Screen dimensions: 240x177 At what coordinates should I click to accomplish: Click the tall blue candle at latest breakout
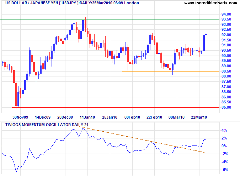coord(204,43)
